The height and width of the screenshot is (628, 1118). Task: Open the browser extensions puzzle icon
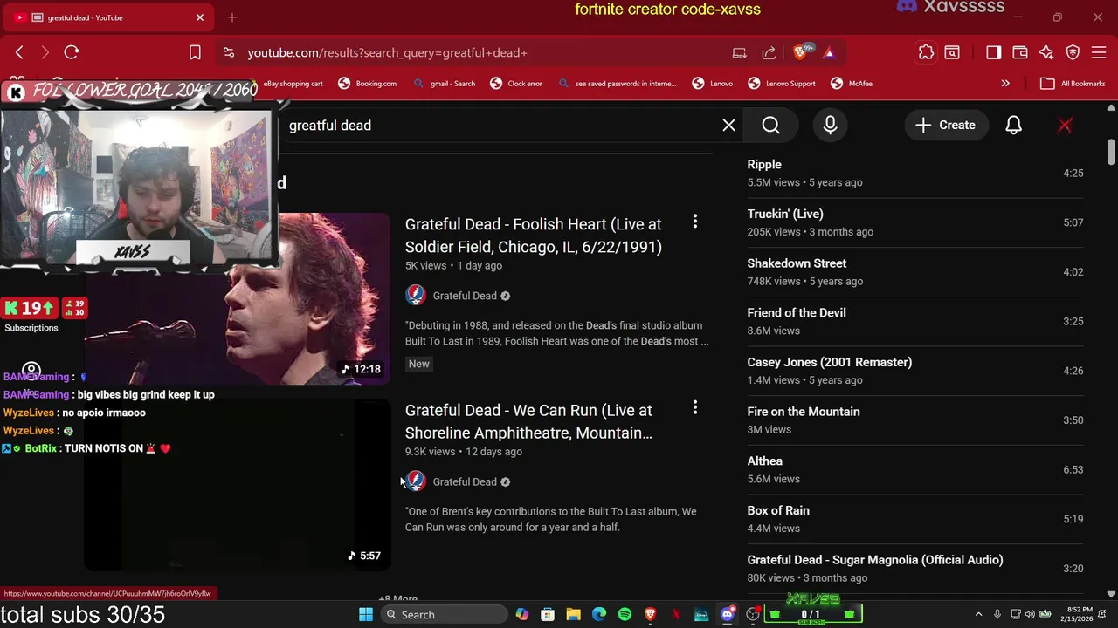click(x=926, y=52)
